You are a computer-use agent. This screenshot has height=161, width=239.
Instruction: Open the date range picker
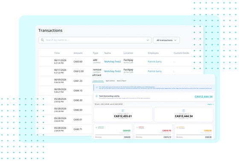coord(109,104)
